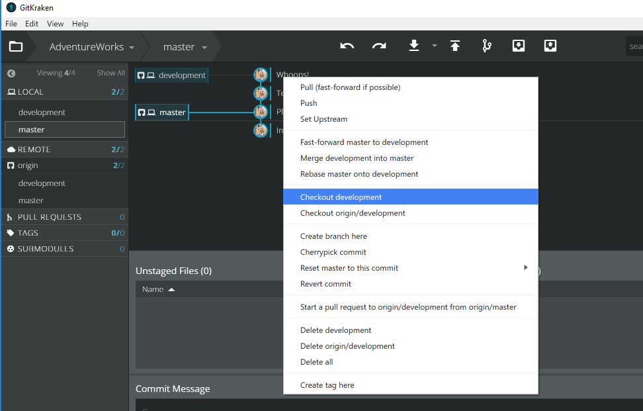Click the avatar on the Whoops! commit
The height and width of the screenshot is (411, 643).
[261, 75]
